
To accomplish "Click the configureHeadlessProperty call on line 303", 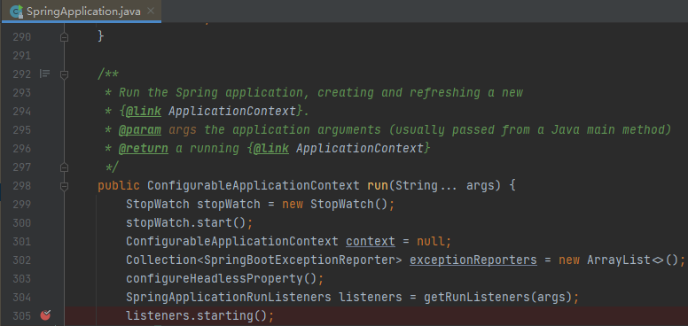I will [215, 279].
